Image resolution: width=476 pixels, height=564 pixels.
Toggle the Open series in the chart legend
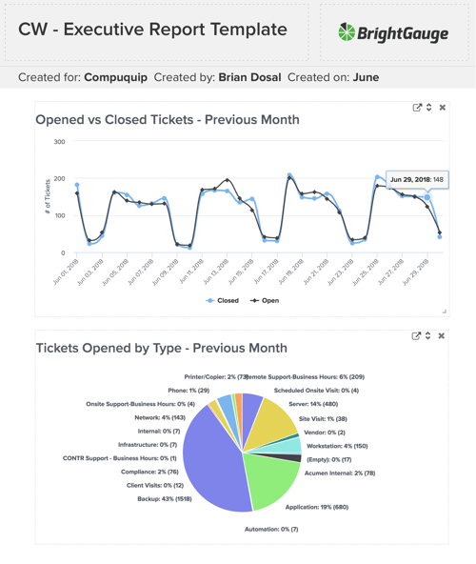[265, 301]
